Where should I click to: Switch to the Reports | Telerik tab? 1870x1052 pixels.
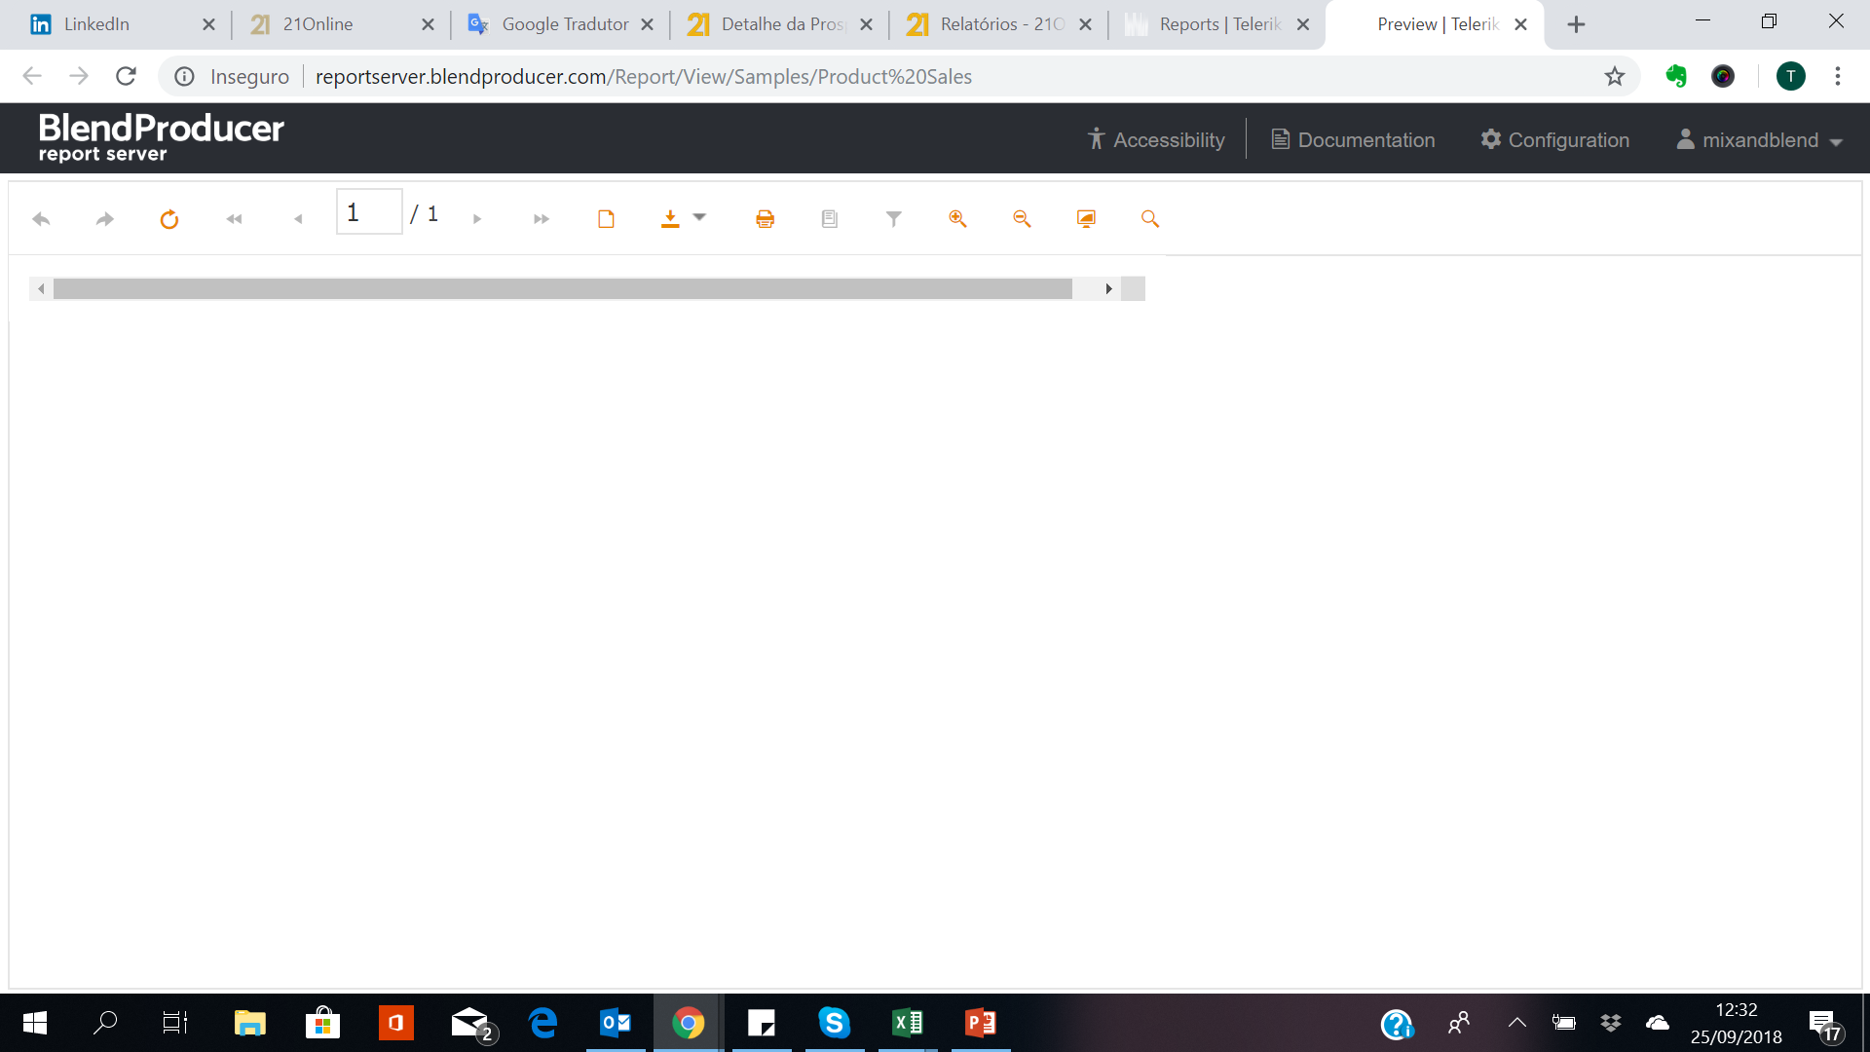(1217, 24)
